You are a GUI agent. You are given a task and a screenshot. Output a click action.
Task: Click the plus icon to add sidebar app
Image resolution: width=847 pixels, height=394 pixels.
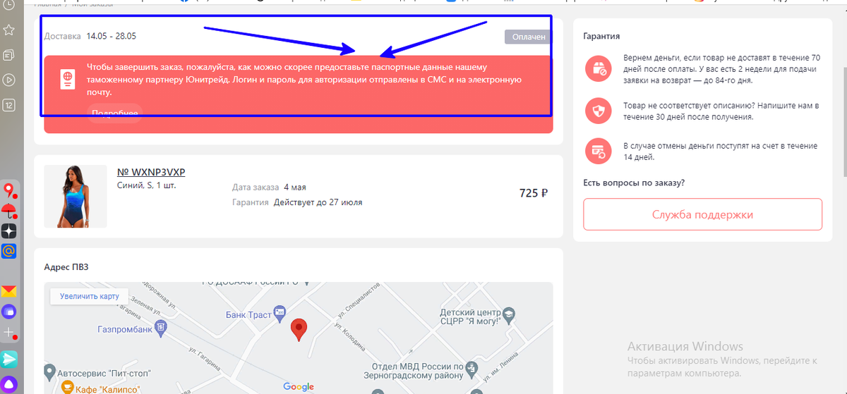pyautogui.click(x=9, y=332)
